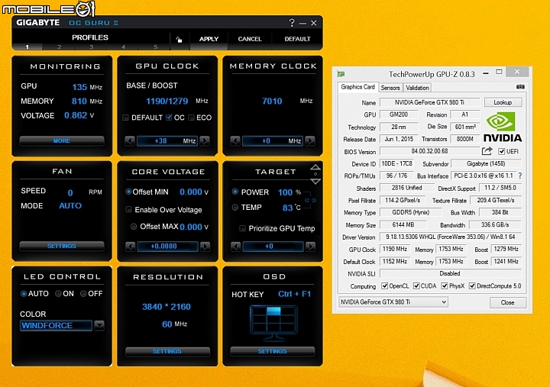Toggle the power-temp link icon
550x387 pixels.
(310, 200)
